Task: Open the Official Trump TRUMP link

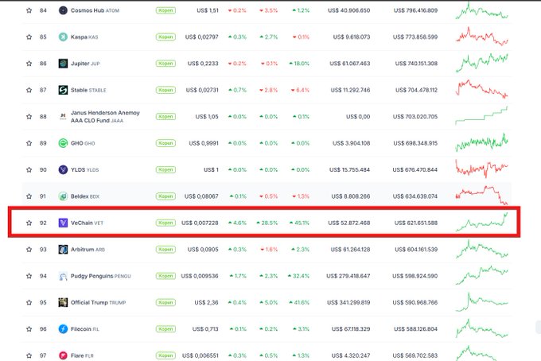Action: point(99,302)
